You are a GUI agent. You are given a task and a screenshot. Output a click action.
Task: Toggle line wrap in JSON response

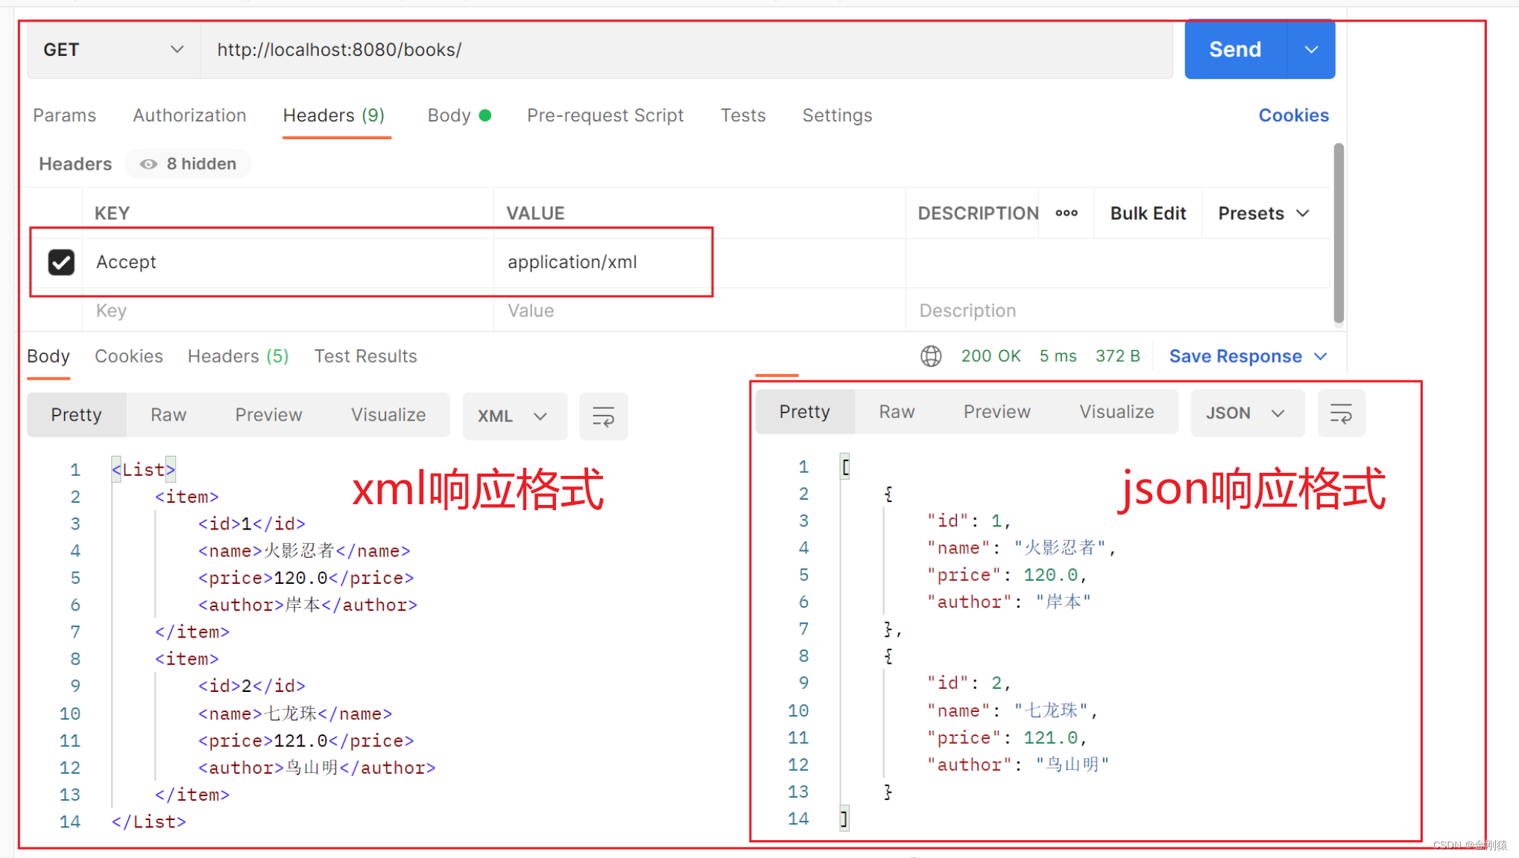tap(1341, 413)
